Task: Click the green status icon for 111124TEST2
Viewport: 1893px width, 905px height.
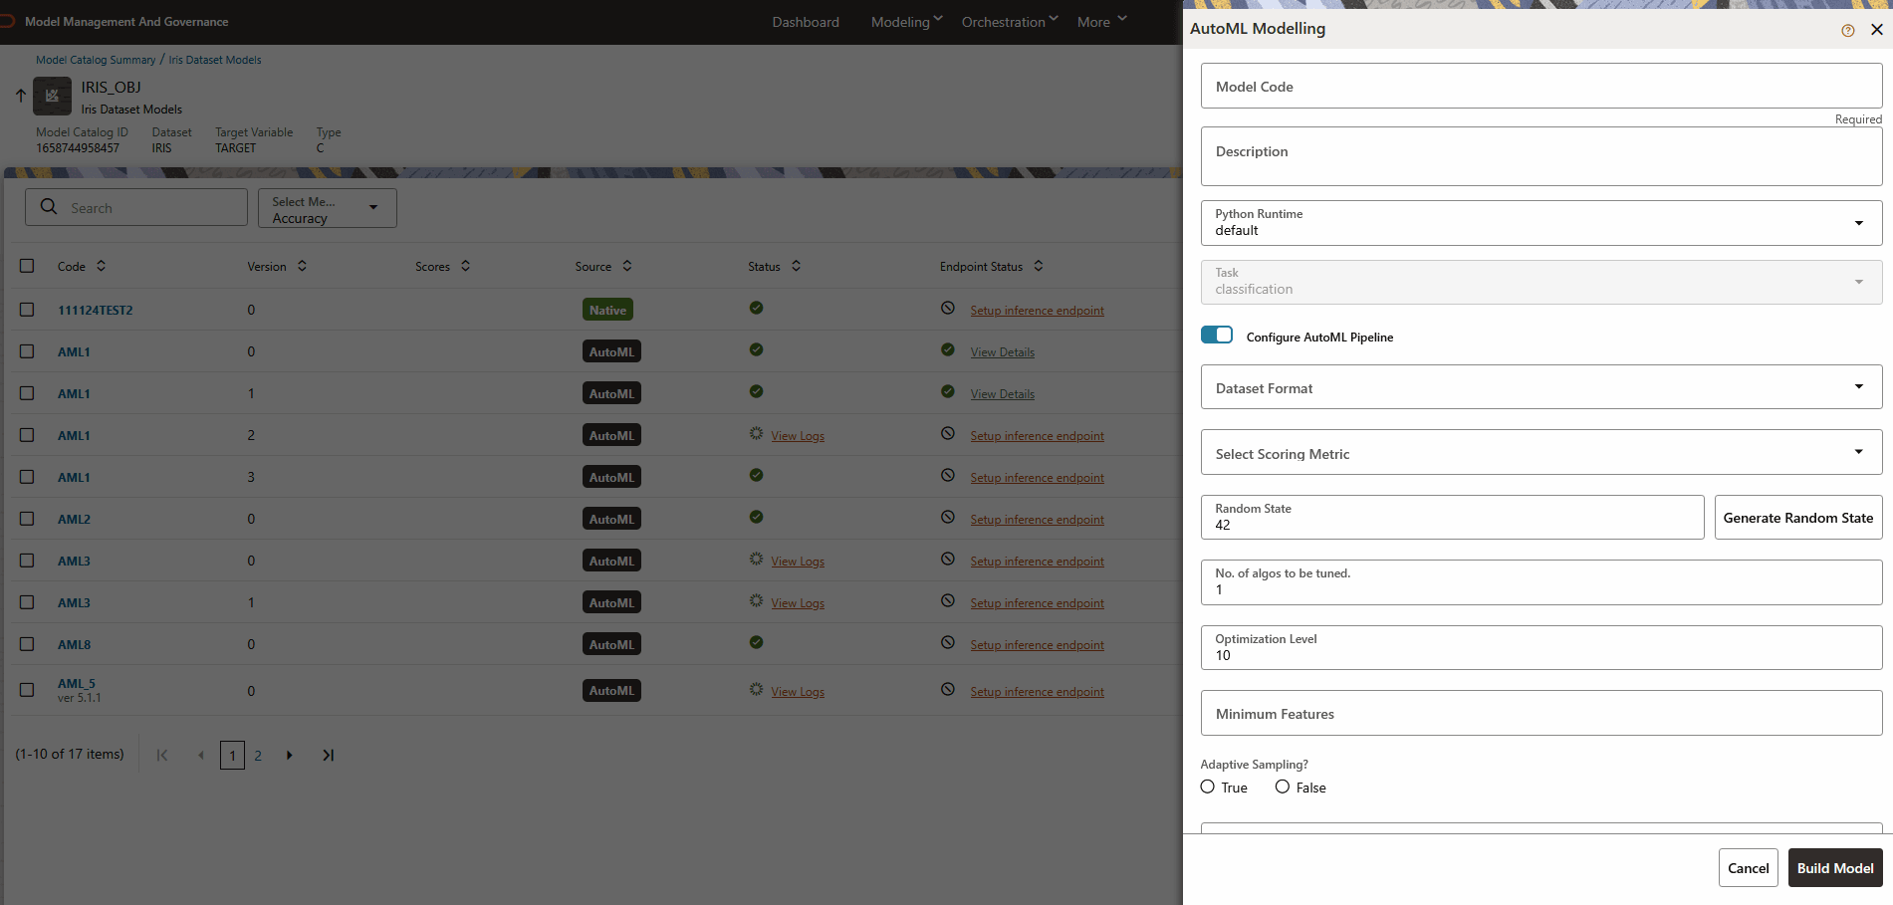Action: 756,309
